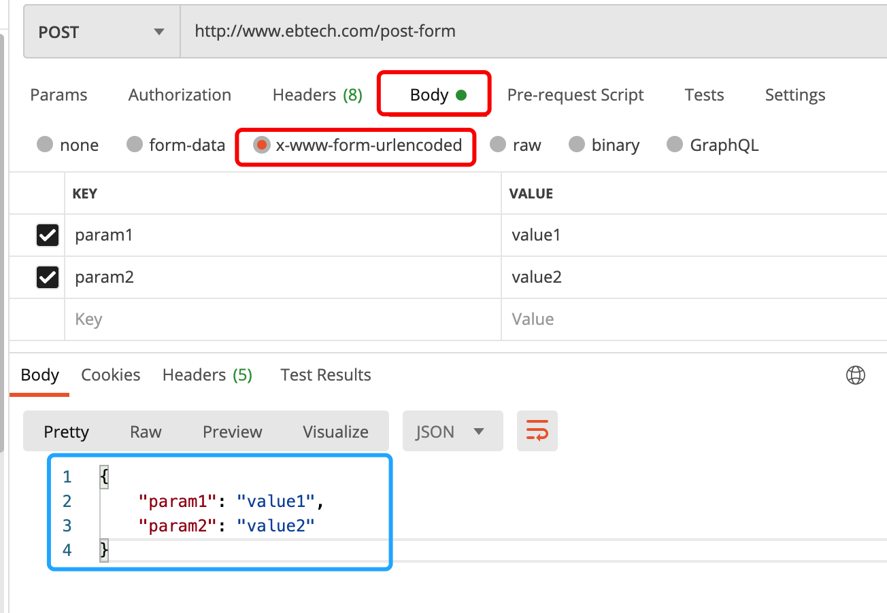Click the param2 key cell
This screenshot has width=887, height=613.
(283, 277)
